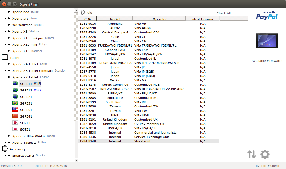
Task: Select Xperia X10 Rachael tree item
Action: tap(27, 51)
